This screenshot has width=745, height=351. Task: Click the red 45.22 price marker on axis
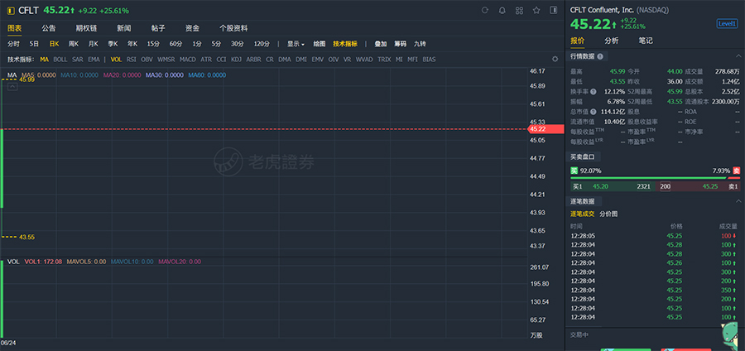[x=546, y=128]
